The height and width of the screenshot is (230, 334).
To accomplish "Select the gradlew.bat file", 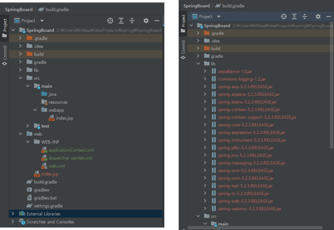I will pos(45,198).
